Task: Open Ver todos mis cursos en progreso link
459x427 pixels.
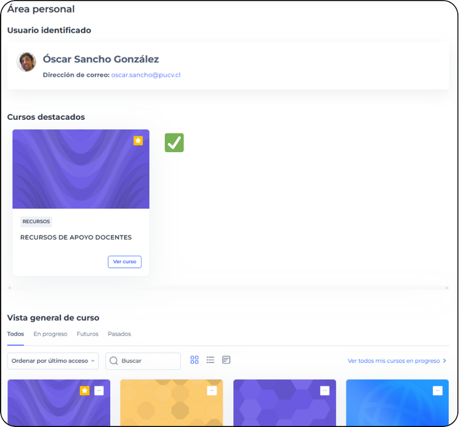Action: pos(397,361)
